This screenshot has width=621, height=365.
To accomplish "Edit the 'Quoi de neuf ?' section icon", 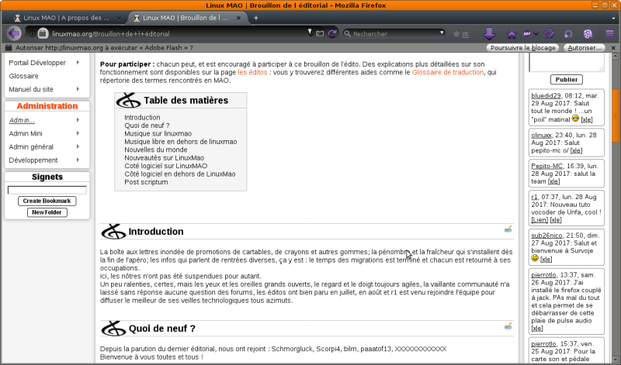I will (x=508, y=325).
